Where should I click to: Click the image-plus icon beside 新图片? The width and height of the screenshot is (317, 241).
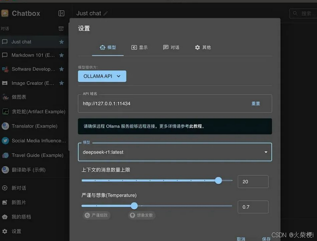click(5, 203)
